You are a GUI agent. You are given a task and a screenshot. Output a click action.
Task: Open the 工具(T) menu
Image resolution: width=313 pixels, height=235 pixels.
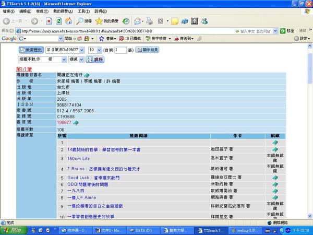click(x=83, y=10)
